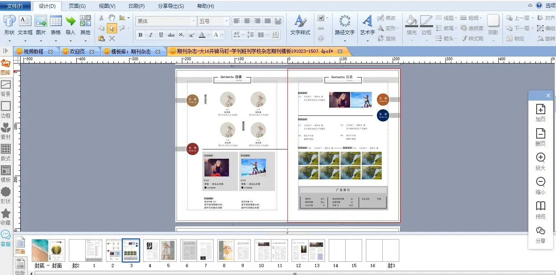Image resolution: width=556 pixels, height=275 pixels.
Task: Expand the 黑体 font name dropdown
Action: [193, 21]
